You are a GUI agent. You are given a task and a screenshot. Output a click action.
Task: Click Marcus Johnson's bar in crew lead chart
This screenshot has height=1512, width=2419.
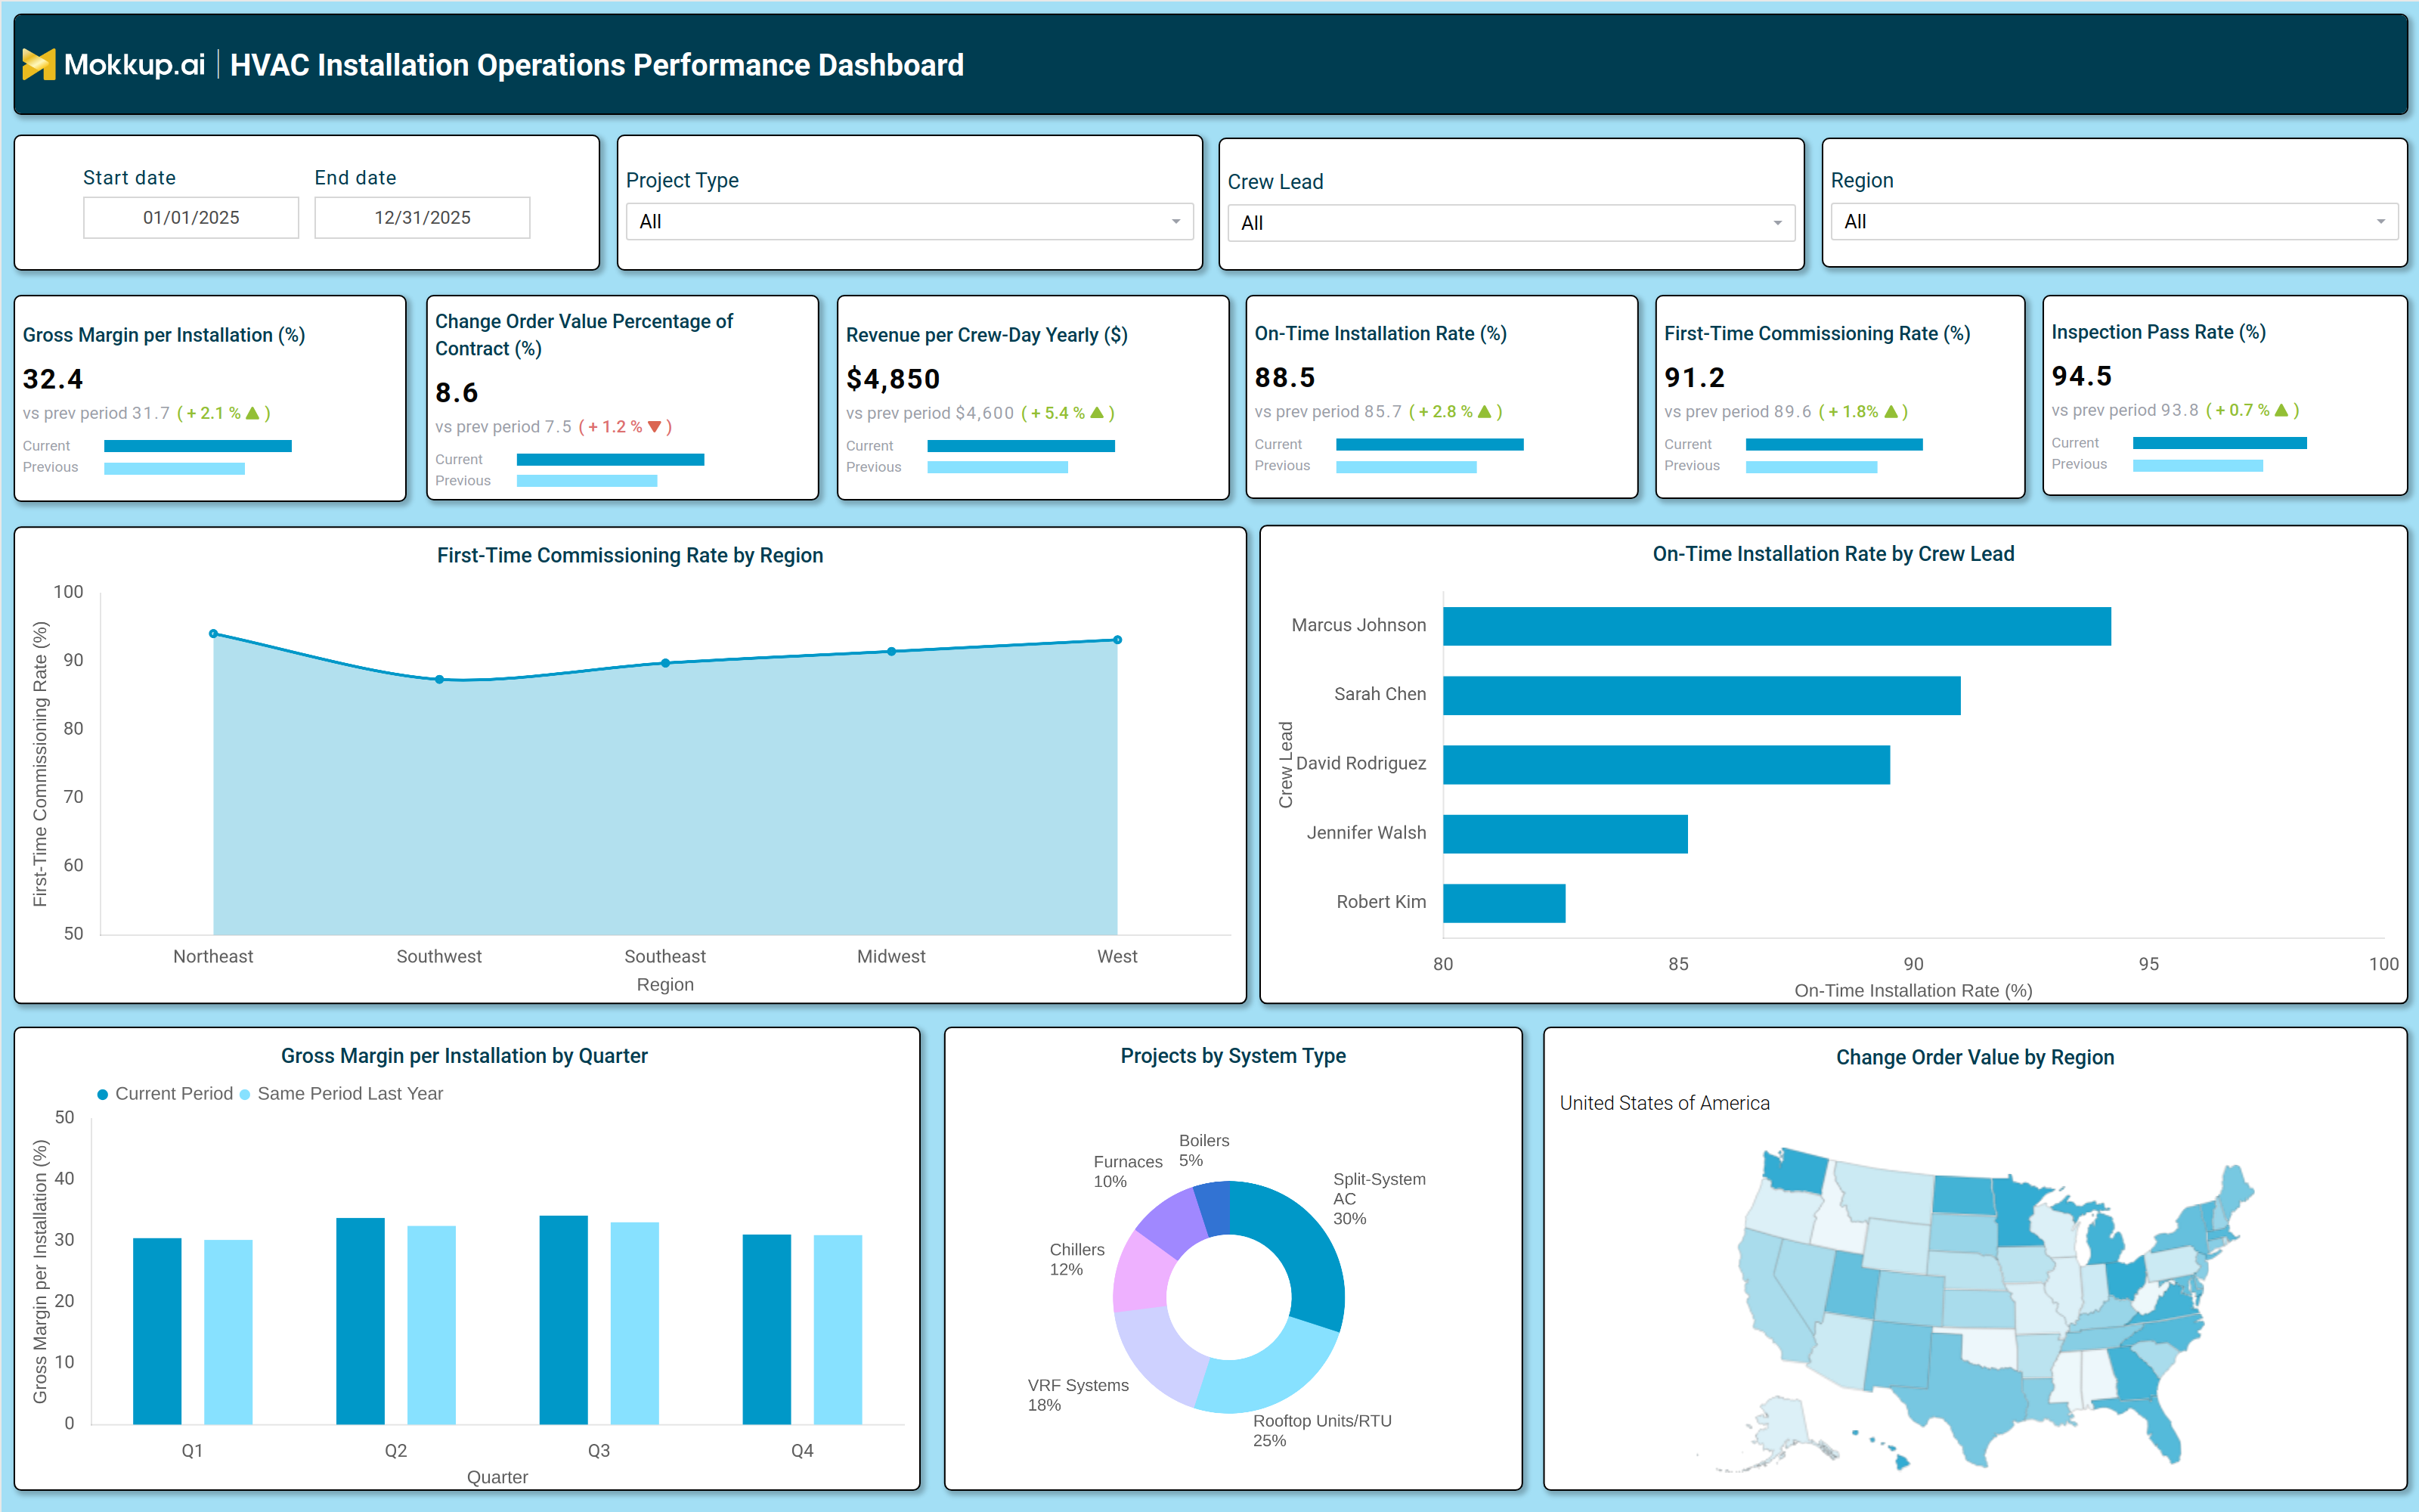point(1777,627)
